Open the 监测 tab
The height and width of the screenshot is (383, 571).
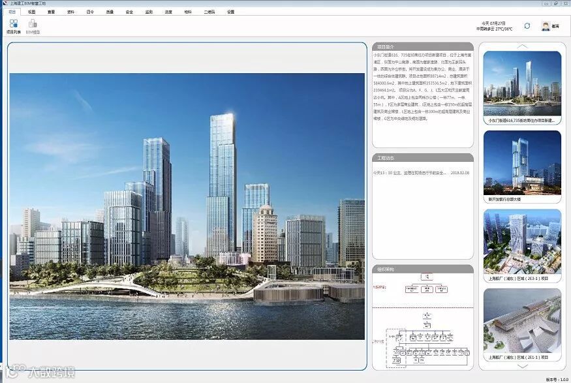[149, 12]
